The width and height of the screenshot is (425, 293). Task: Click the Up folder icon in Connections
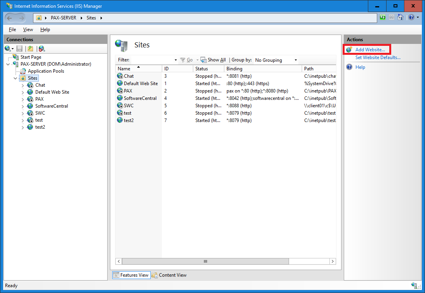30,49
